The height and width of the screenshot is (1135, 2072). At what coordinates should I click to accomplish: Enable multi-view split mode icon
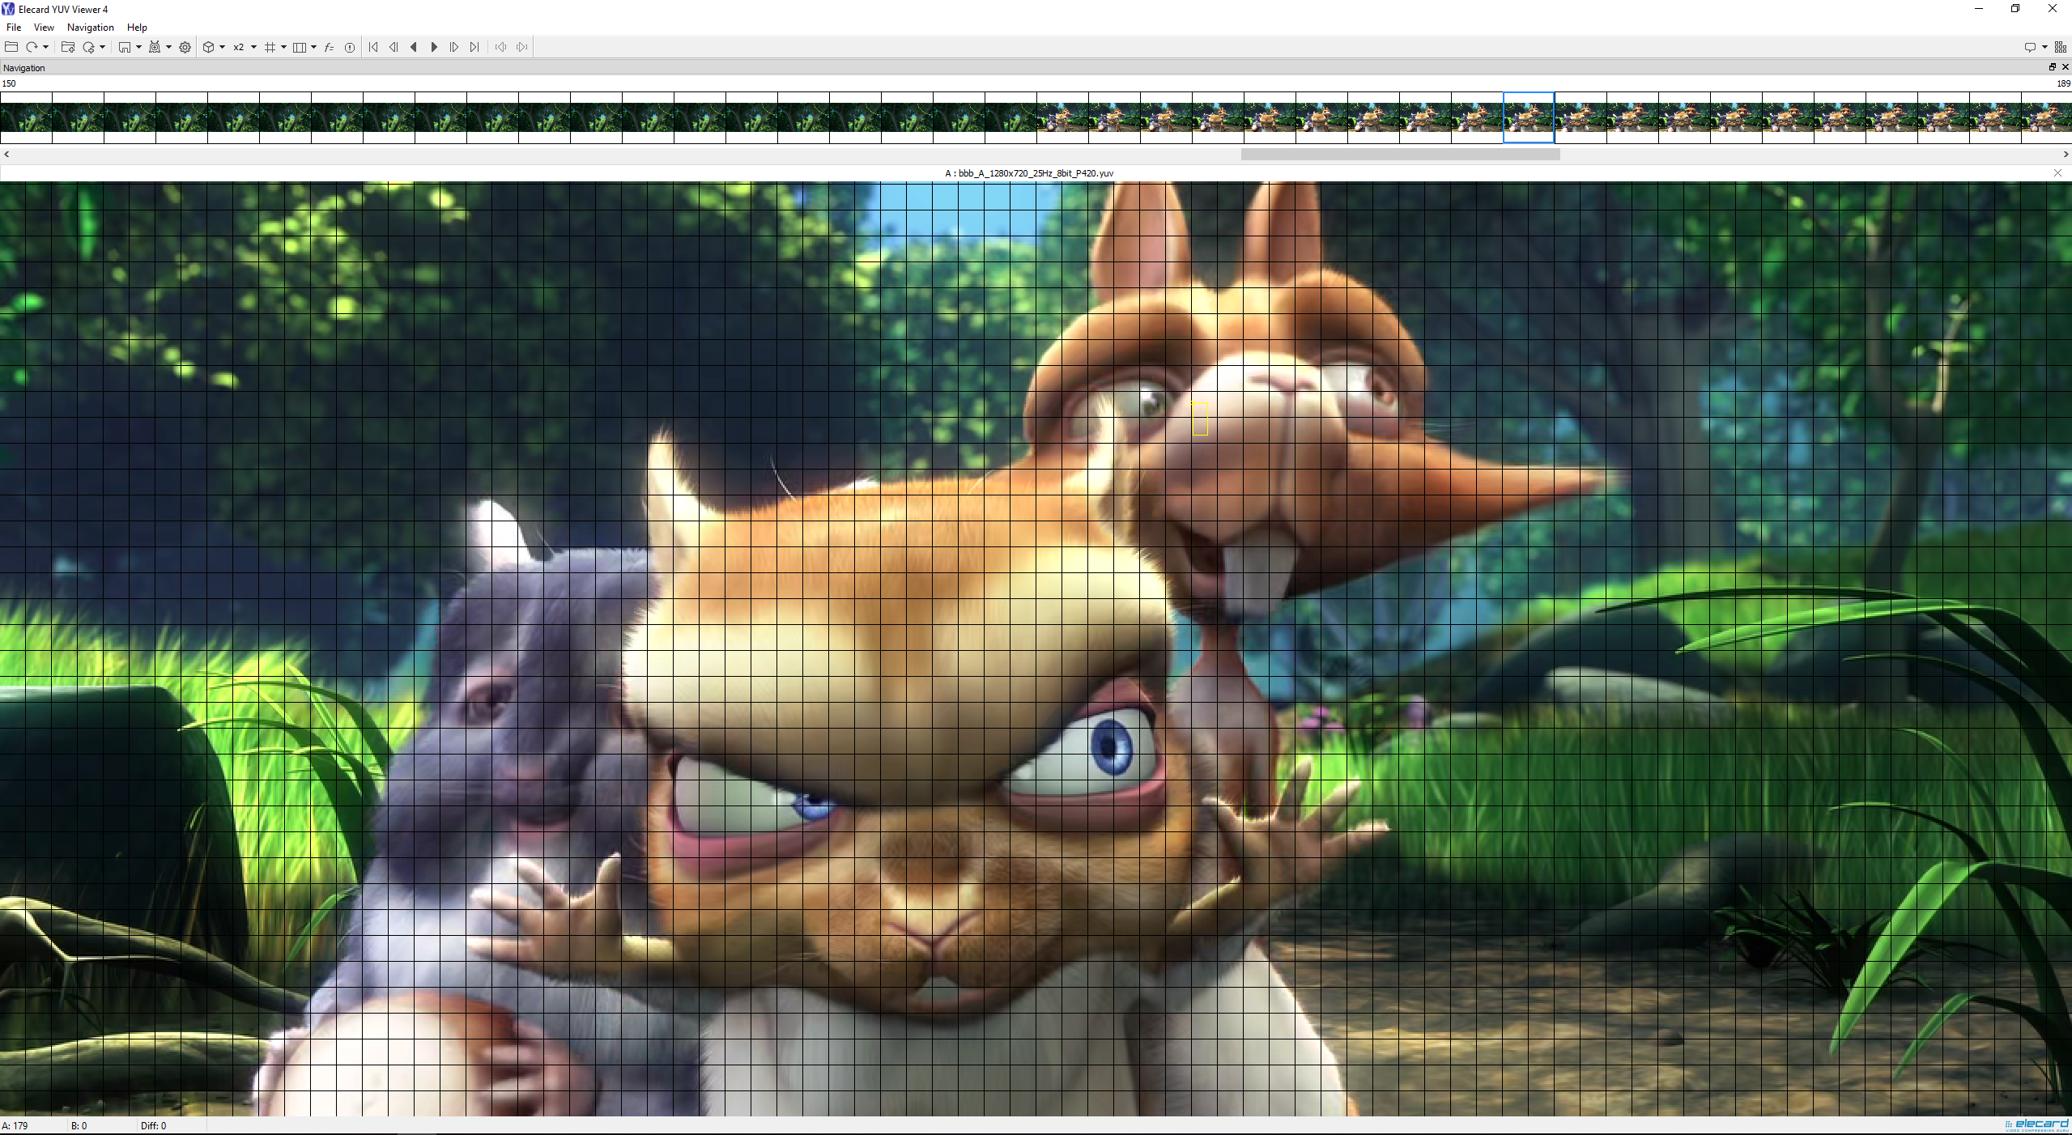click(300, 47)
